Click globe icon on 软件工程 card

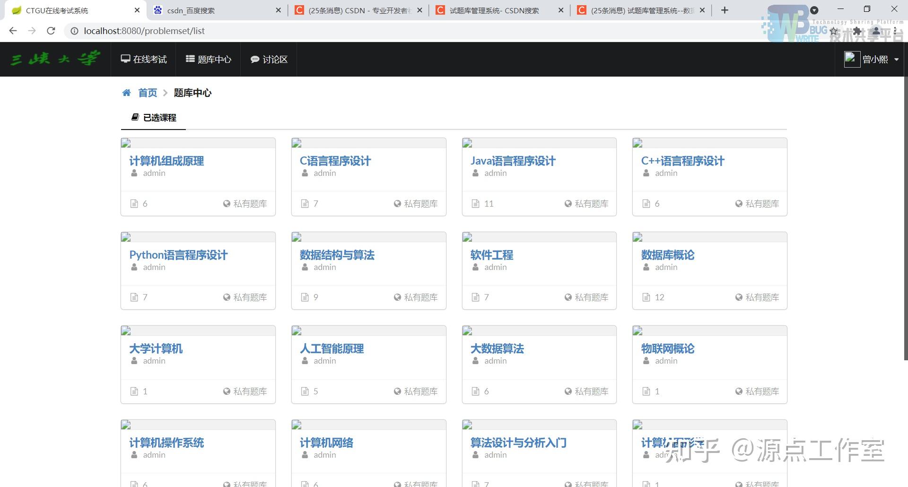(568, 297)
